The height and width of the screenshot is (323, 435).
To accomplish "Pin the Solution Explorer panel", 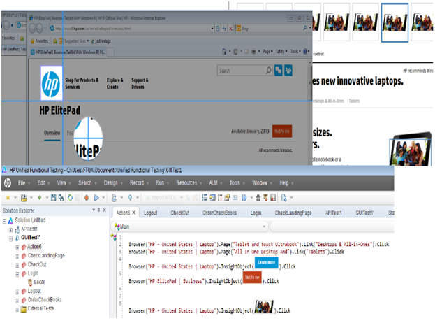I will click(98, 210).
